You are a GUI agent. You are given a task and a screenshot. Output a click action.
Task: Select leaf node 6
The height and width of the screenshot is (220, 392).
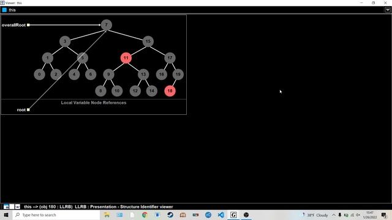[91, 75]
